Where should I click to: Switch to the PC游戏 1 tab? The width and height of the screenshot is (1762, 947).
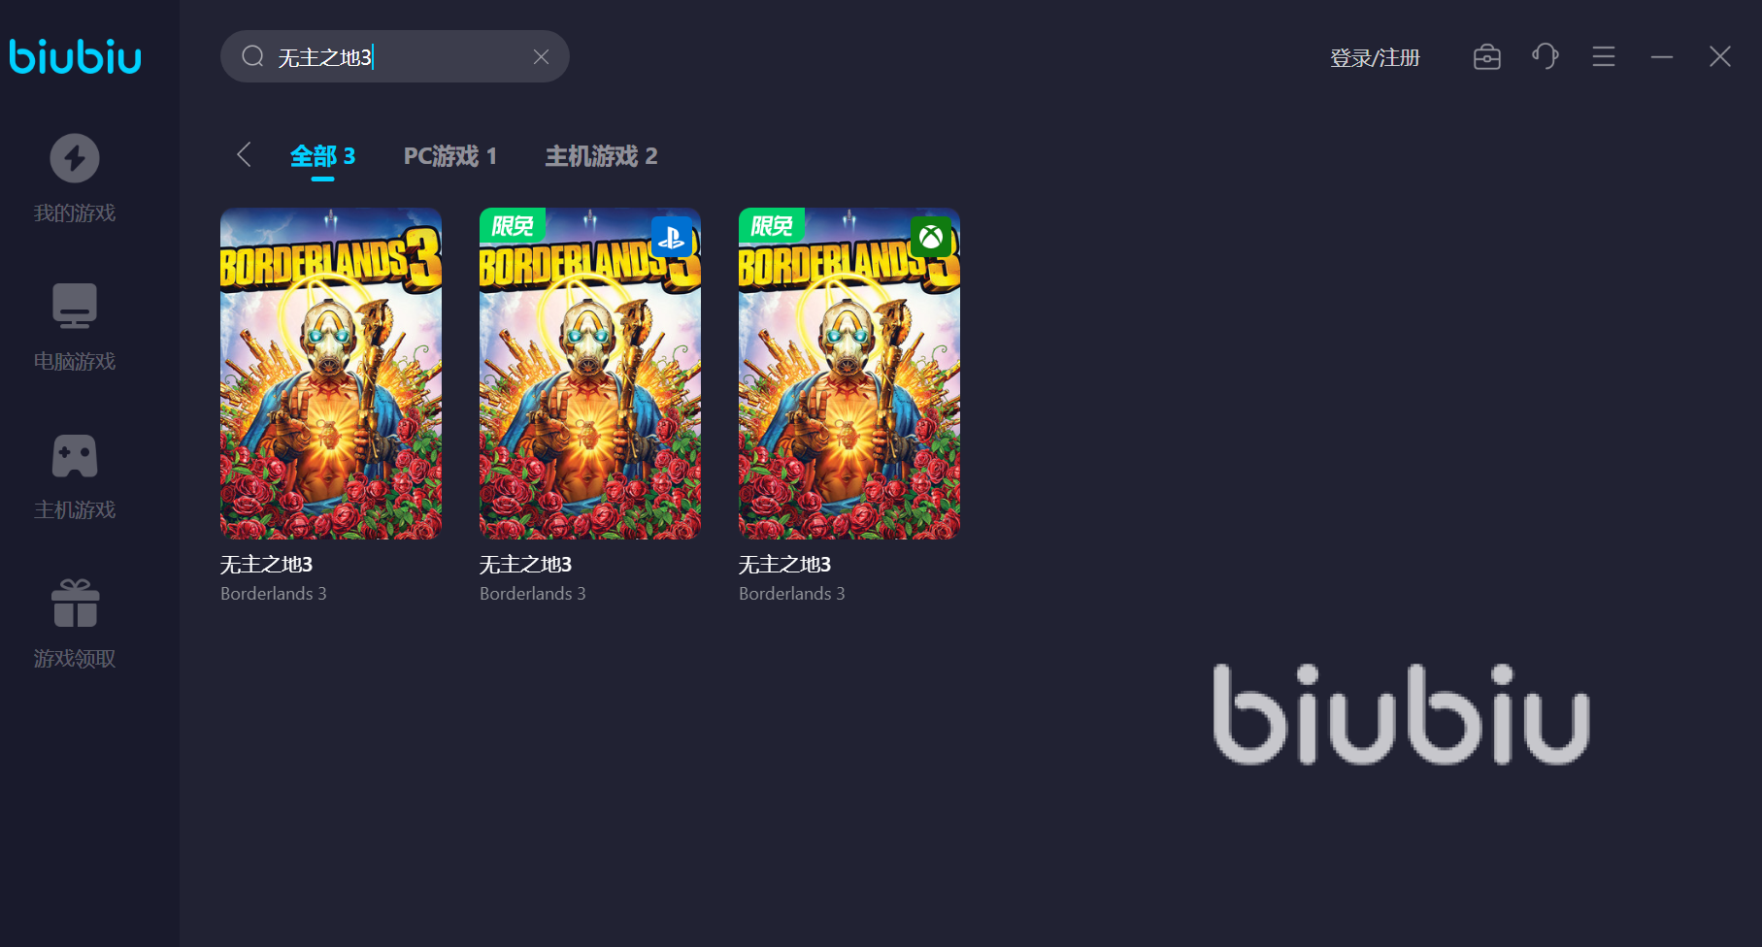[450, 156]
